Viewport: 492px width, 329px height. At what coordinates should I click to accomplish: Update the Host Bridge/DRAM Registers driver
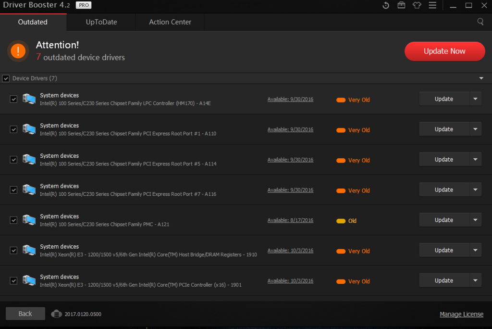(444, 250)
